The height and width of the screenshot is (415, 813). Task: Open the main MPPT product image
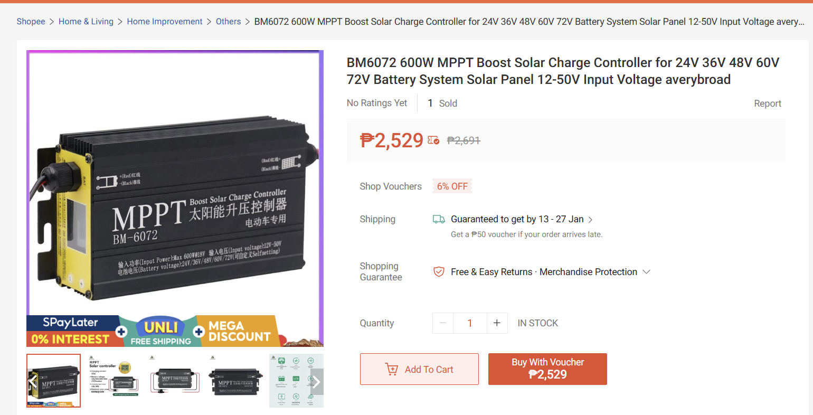[175, 198]
